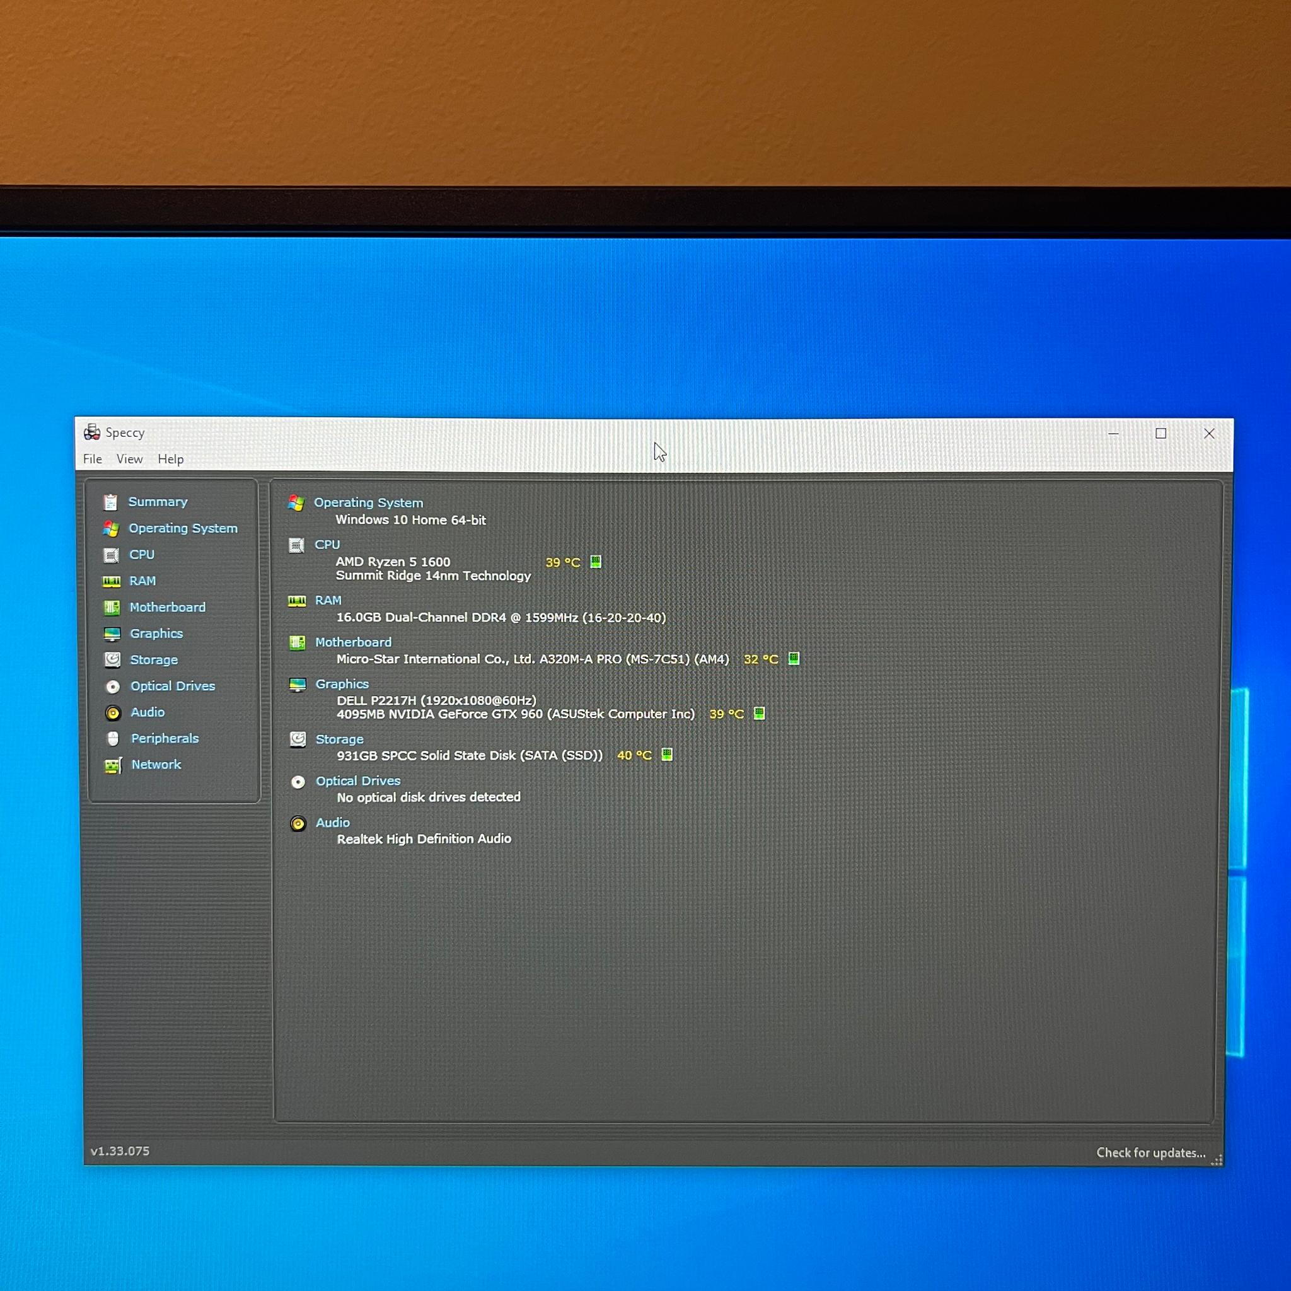Click the RAM stick icon in sidebar
Image resolution: width=1291 pixels, height=1291 pixels.
112,581
